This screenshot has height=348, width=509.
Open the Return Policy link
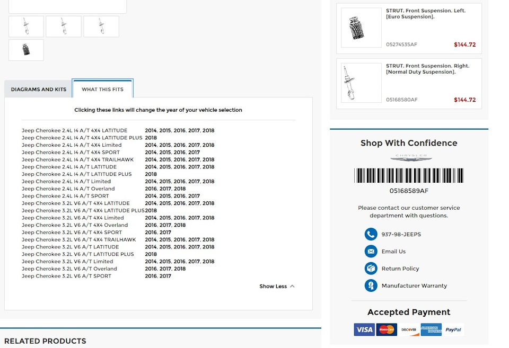pos(400,269)
